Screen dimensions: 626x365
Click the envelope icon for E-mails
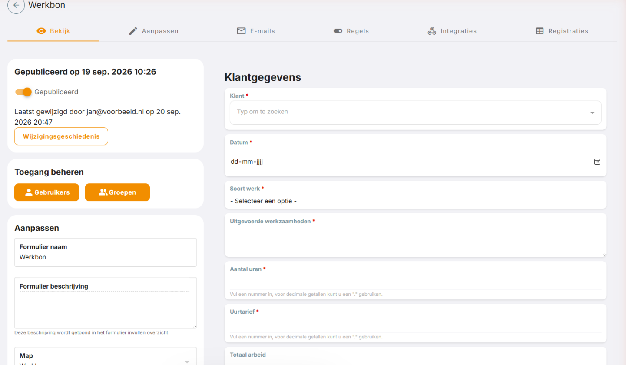point(241,31)
